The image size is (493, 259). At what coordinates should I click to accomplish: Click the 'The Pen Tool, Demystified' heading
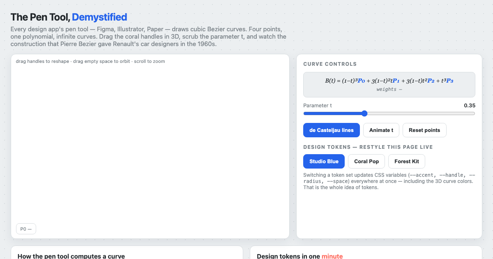coord(69,17)
